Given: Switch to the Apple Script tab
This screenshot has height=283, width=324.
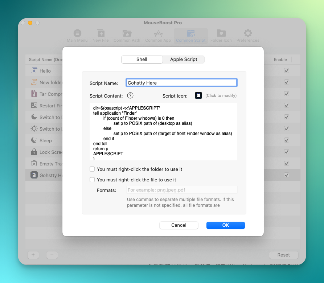Looking at the screenshot, I should 184,60.
